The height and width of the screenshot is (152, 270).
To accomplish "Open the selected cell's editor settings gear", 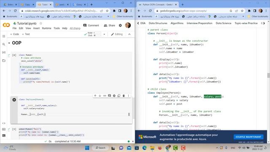I will 114,96.
